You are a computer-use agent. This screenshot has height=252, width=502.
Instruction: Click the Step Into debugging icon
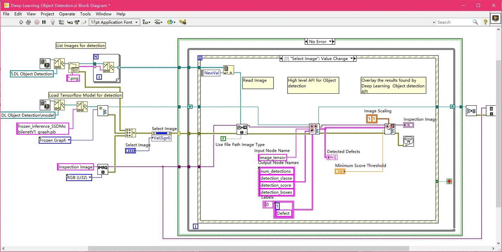point(70,22)
